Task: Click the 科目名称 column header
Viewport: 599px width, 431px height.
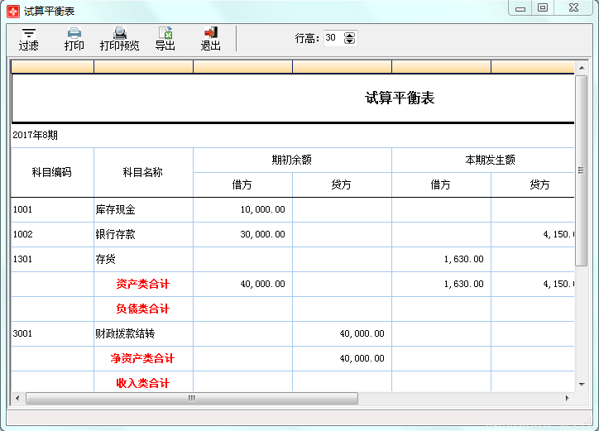Action: 143,172
